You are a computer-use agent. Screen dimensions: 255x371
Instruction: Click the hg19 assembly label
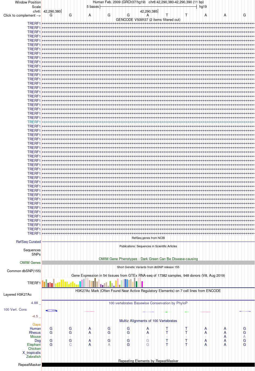pyautogui.click(x=203, y=6)
